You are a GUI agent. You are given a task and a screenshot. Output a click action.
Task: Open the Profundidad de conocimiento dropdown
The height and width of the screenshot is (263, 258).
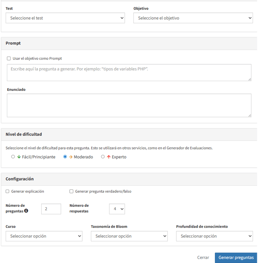214,236
